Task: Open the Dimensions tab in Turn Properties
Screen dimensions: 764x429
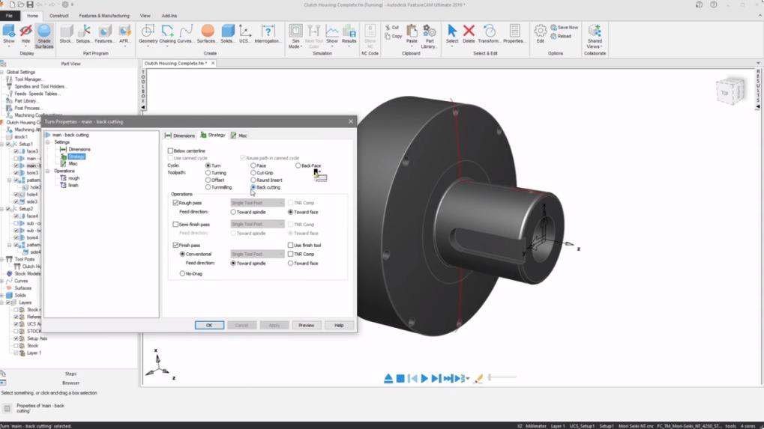Action: 180,136
